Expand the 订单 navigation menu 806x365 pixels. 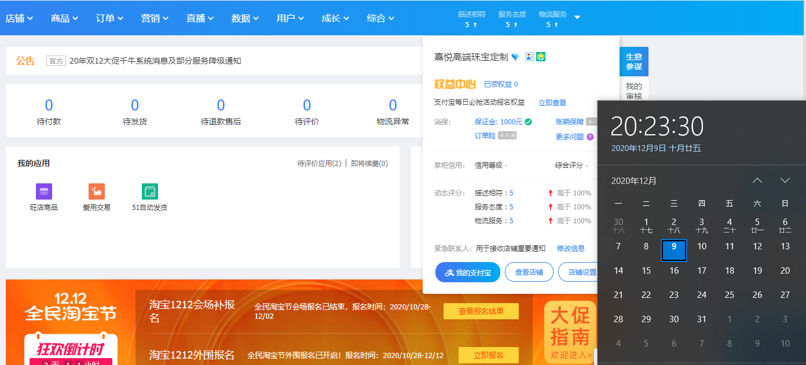(x=109, y=18)
